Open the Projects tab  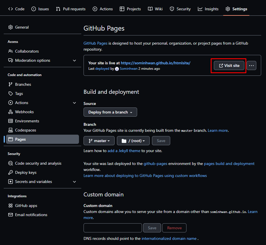click(130, 9)
